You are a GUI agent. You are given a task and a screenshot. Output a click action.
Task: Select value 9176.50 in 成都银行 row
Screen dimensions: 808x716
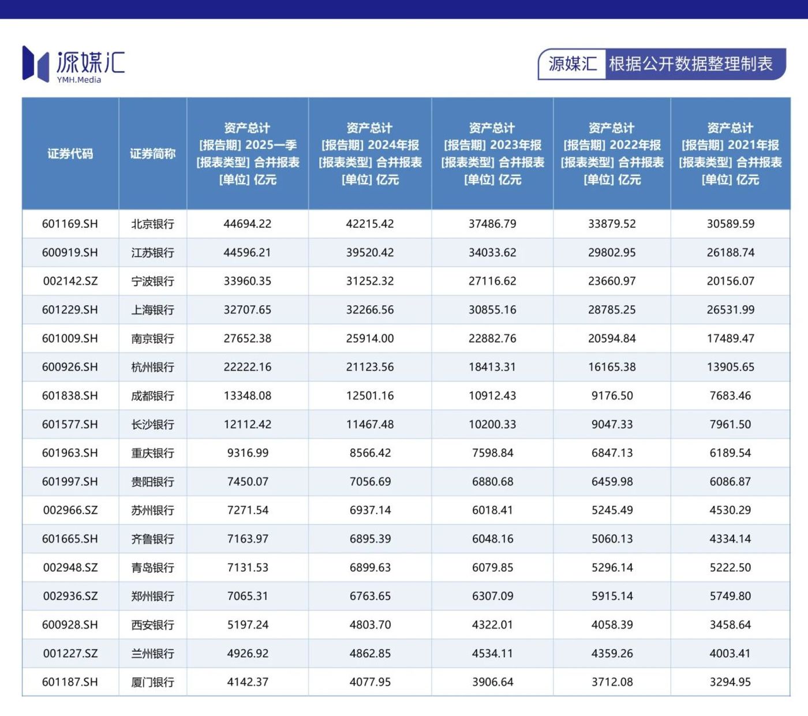(x=612, y=396)
